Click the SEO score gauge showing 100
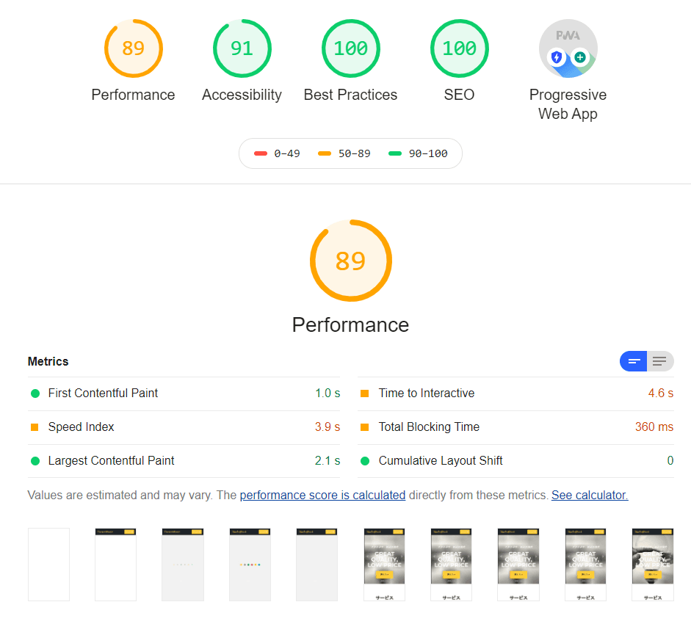Screen dimensions: 691x624 pos(459,48)
